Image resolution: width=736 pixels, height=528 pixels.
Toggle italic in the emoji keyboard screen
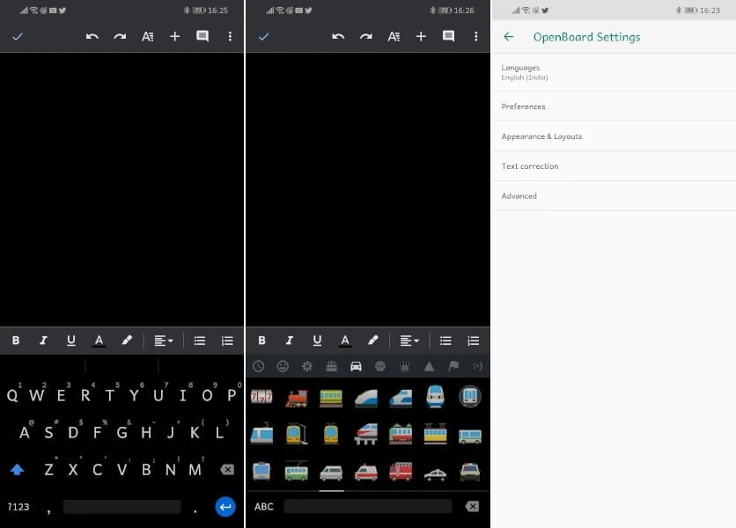point(289,341)
